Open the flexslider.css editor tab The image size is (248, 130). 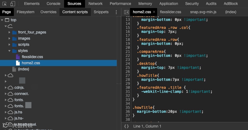[x=170, y=12]
